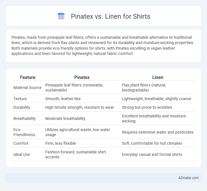Click the 'Breathability' row label
Screen dimensions: 207x191
click(25, 119)
